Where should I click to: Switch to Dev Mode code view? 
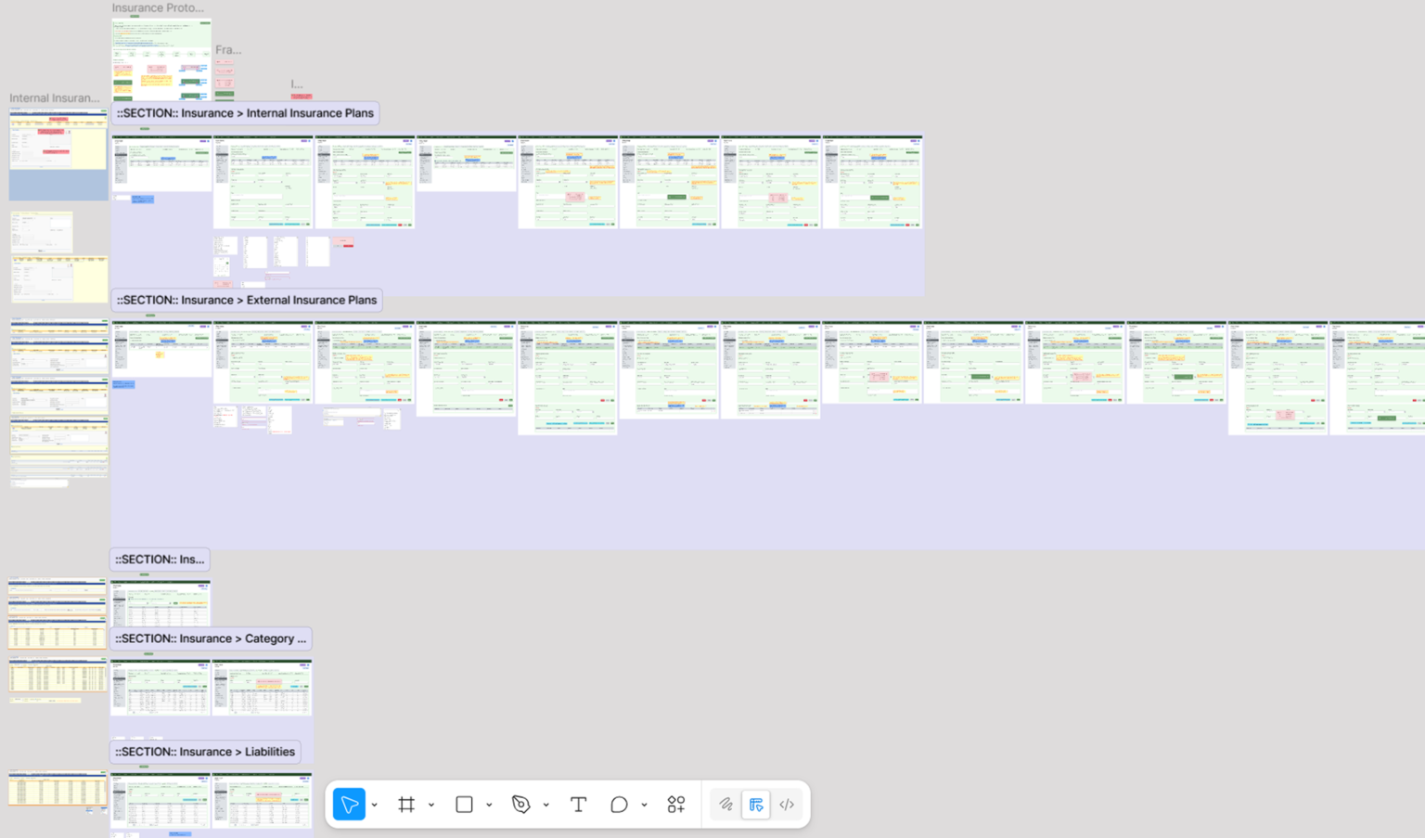(x=787, y=805)
